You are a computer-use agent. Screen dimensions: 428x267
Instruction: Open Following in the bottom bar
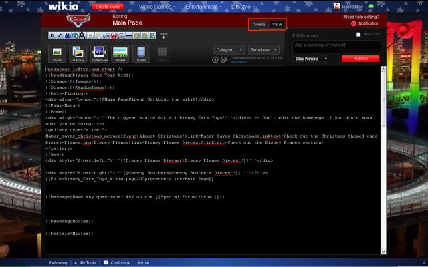pyautogui.click(x=58, y=262)
